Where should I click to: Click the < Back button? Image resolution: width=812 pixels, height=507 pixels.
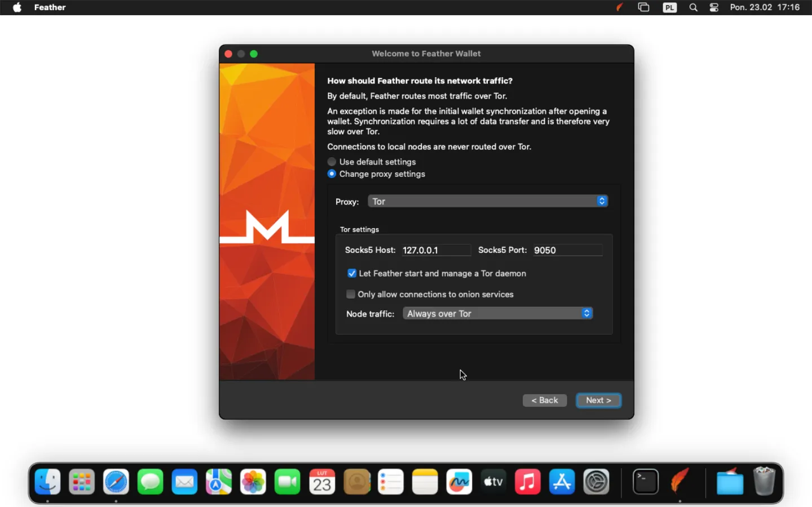tap(545, 401)
